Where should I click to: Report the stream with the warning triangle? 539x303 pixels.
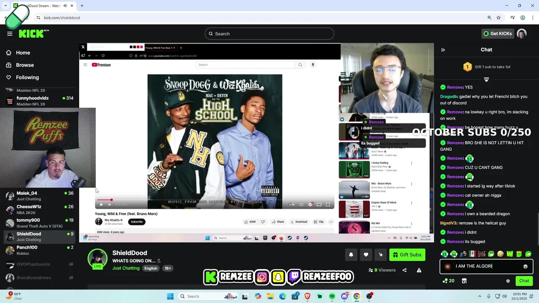pyautogui.click(x=419, y=270)
